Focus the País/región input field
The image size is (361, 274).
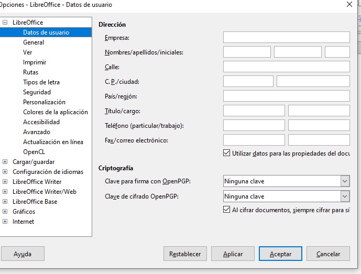click(x=287, y=96)
